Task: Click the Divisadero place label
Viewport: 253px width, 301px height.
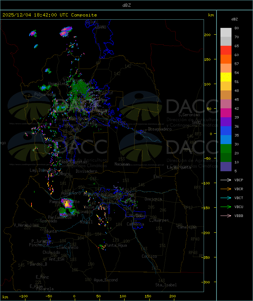Action: point(86,171)
